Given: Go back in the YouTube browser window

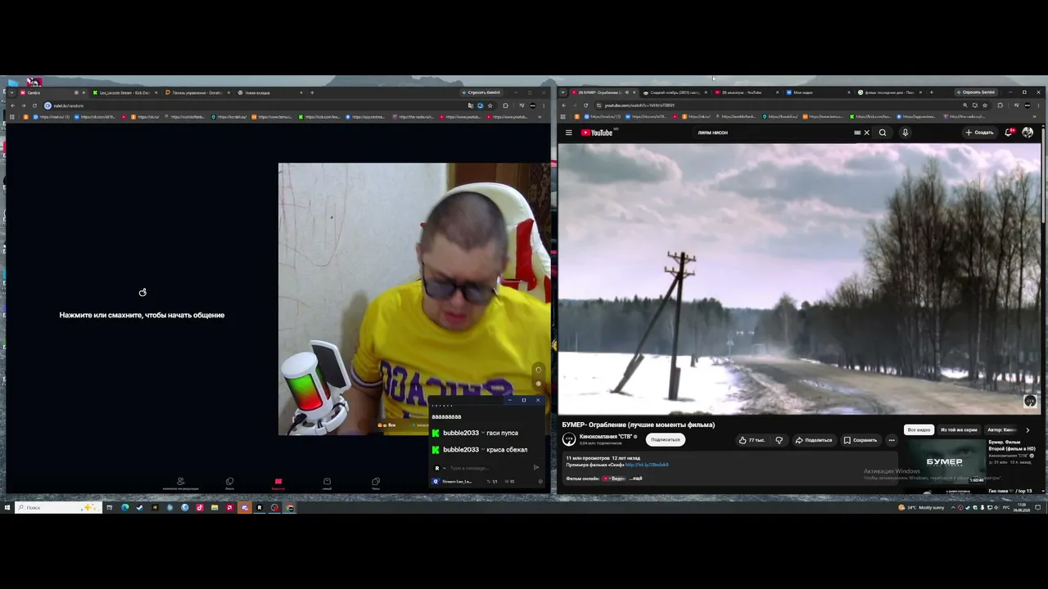Looking at the screenshot, I should pyautogui.click(x=565, y=106).
